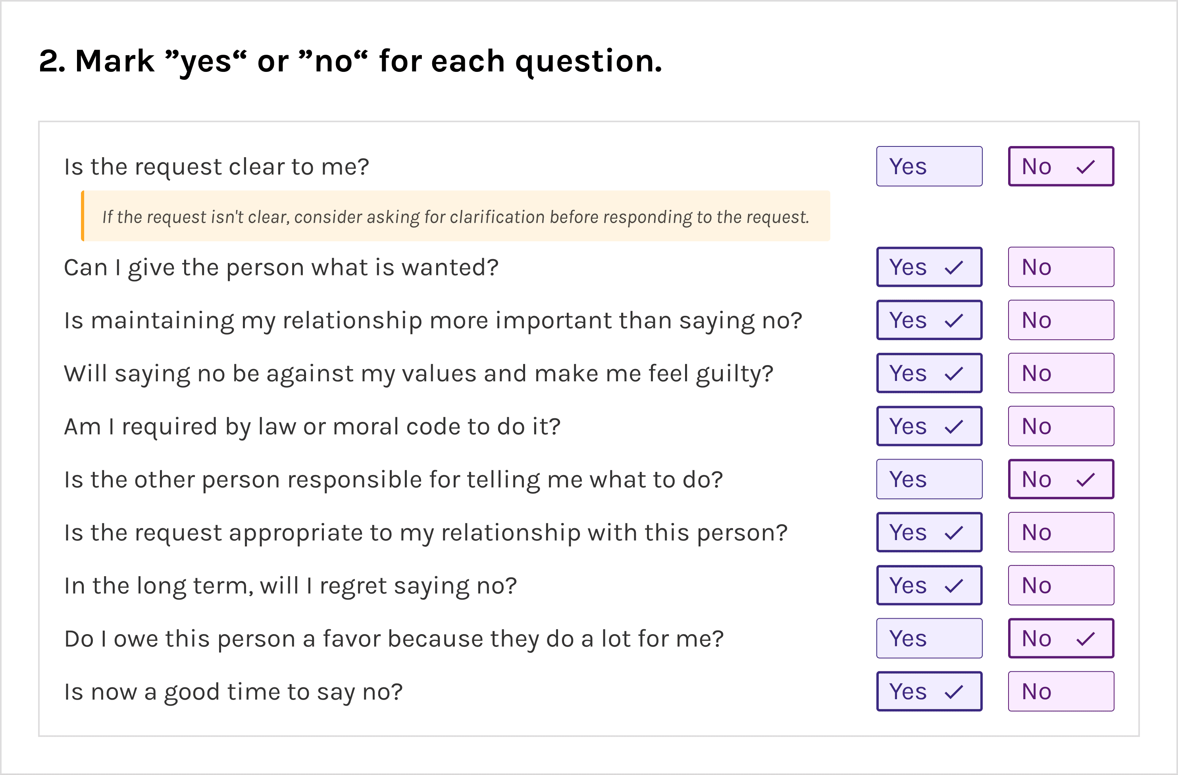Mark No for give person what is wanted

[x=1061, y=267]
